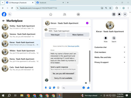Click the Marketplace listing thumbnail in chat header

pos(46,30)
